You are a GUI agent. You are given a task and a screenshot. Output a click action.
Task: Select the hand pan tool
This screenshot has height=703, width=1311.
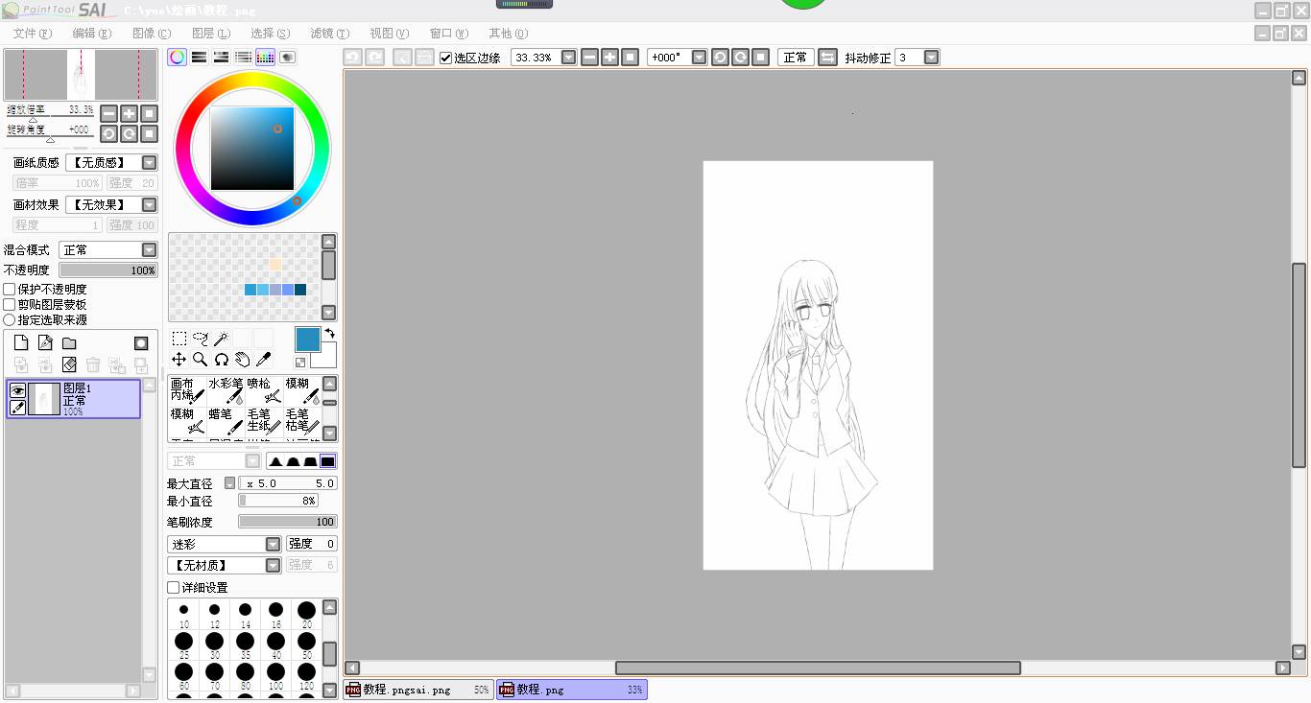[243, 360]
